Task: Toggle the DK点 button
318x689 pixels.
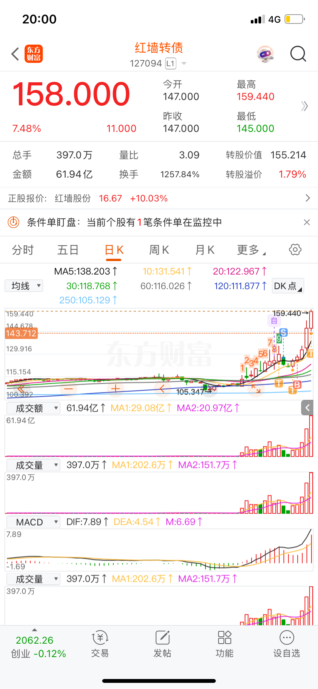Action: click(288, 286)
